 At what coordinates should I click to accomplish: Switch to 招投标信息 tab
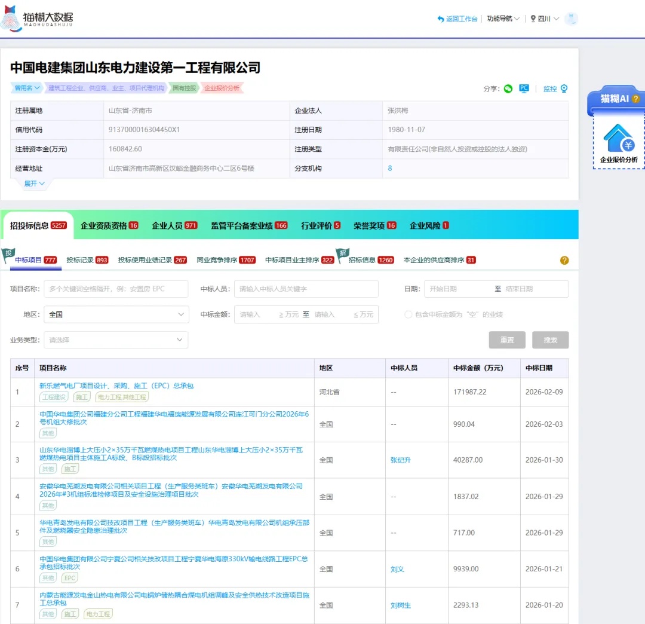[38, 225]
